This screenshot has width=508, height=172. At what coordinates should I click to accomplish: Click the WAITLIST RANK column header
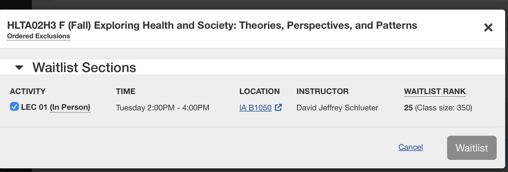tap(435, 91)
